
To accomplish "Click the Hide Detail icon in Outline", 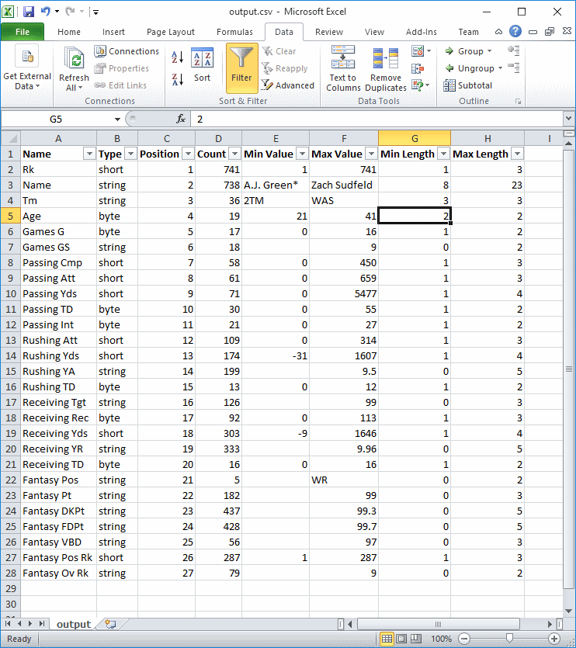I will pyautogui.click(x=514, y=68).
